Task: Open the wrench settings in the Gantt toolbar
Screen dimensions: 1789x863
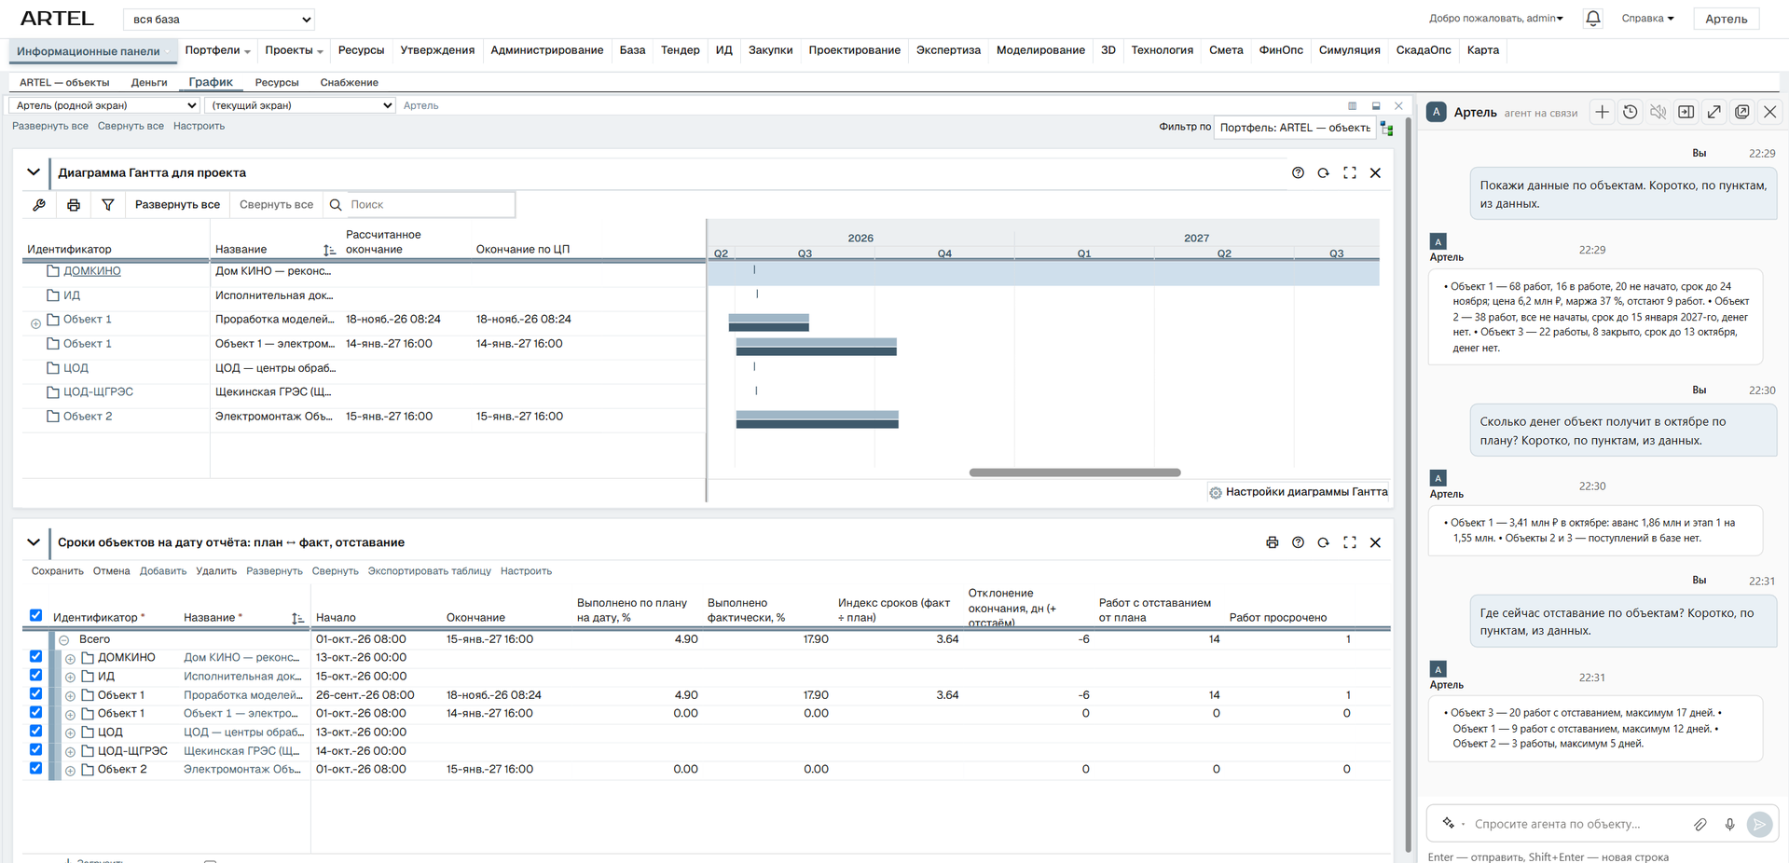Action: point(39,205)
